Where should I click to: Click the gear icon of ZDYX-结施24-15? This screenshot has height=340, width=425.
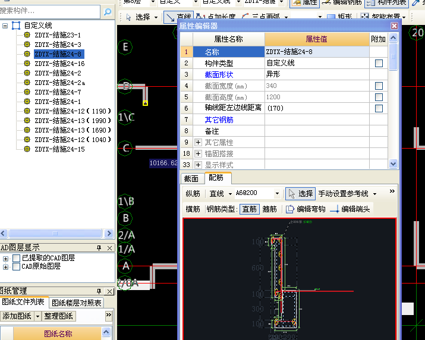27,149
